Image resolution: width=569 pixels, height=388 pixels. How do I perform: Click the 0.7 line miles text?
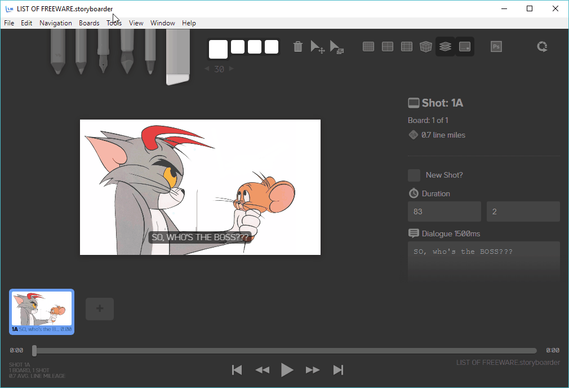[x=443, y=135]
